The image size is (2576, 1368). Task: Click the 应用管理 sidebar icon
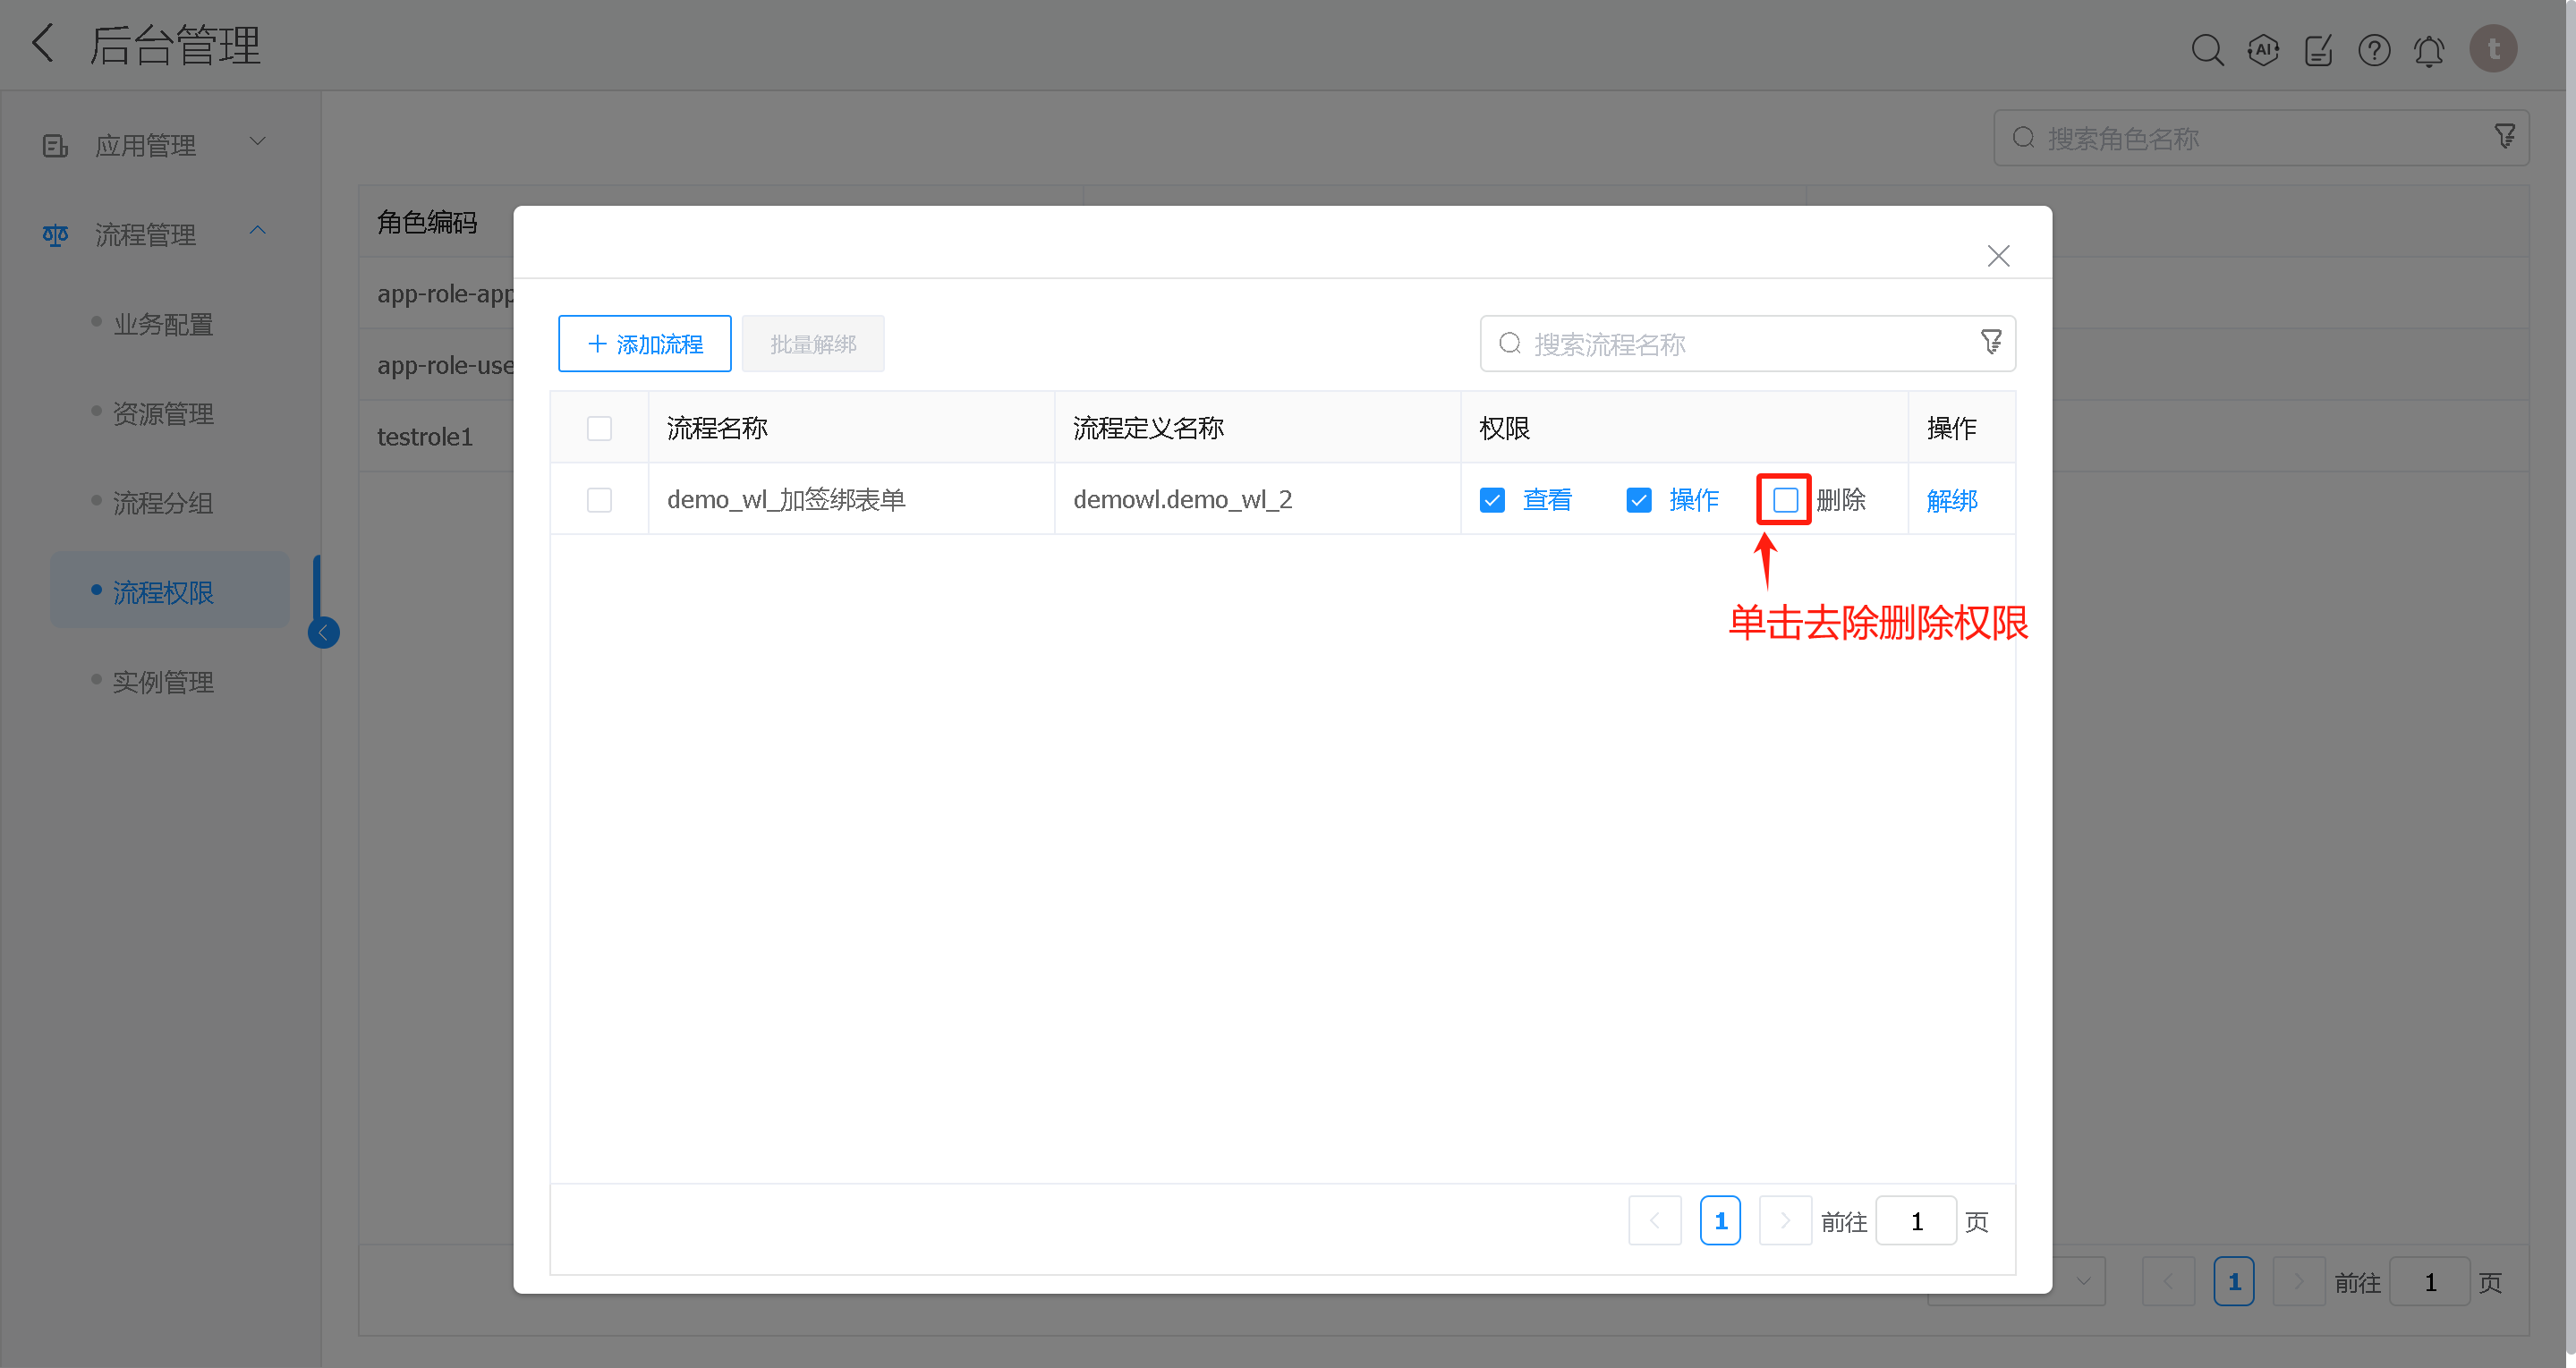click(54, 144)
